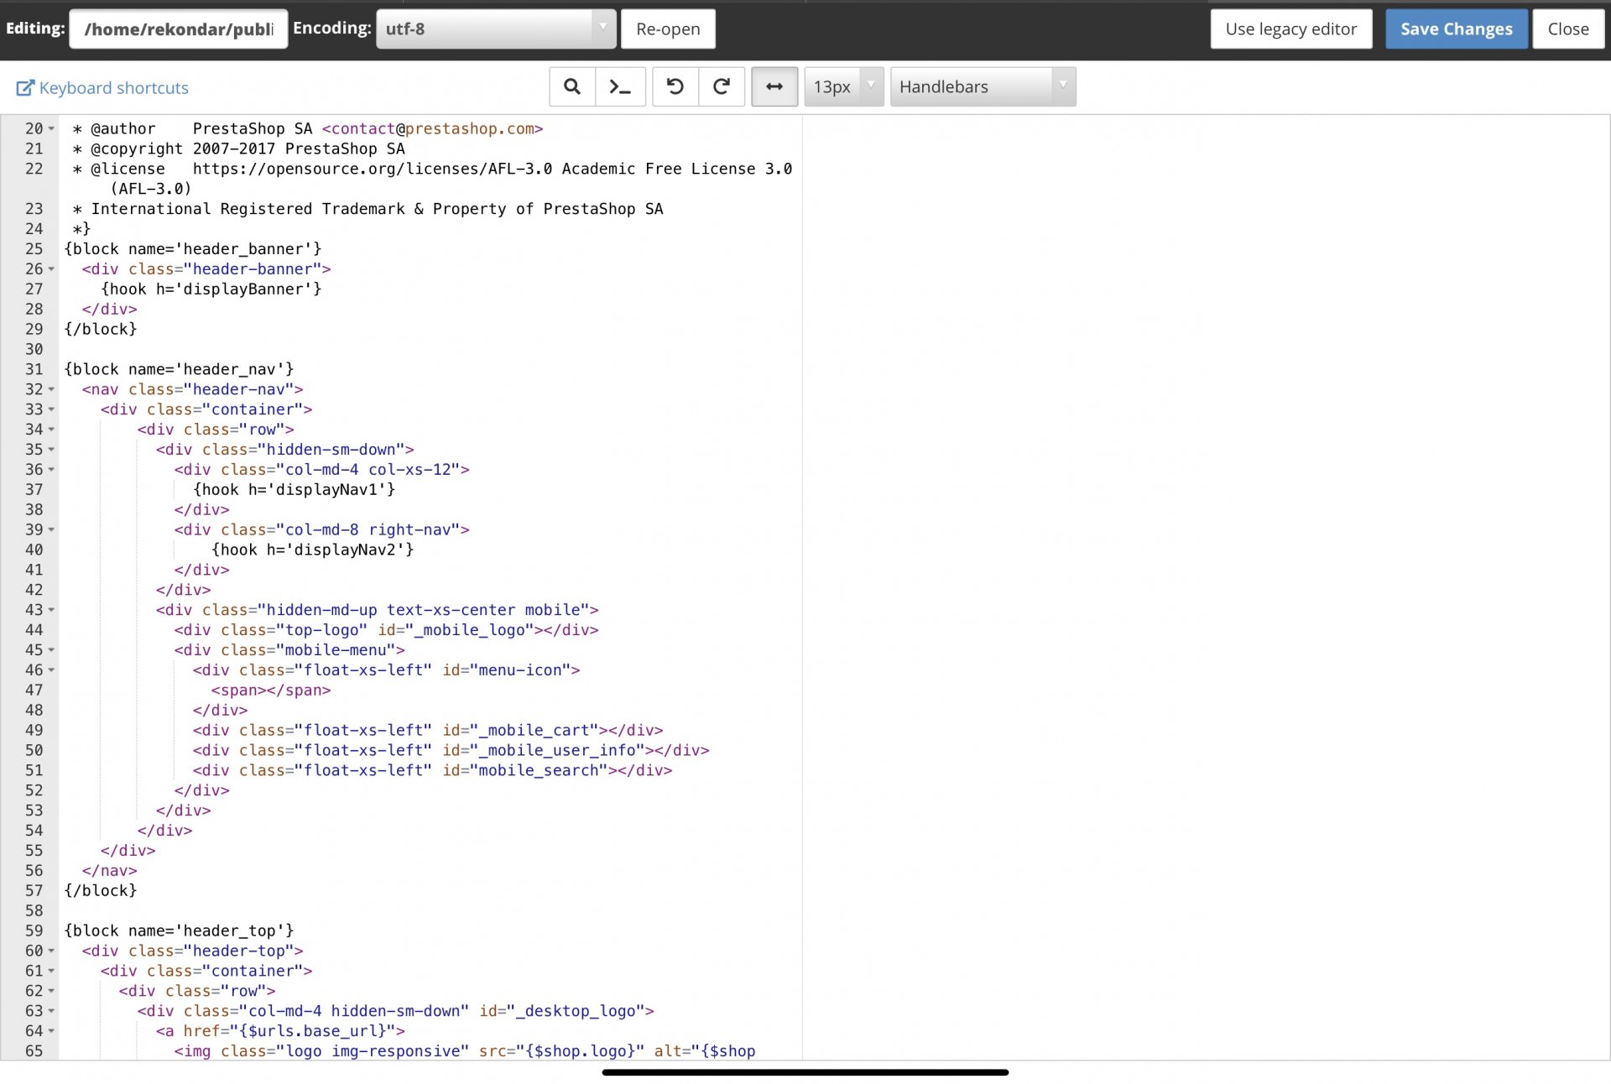Toggle the line wrap arrows button
The image size is (1611, 1084).
click(x=774, y=86)
